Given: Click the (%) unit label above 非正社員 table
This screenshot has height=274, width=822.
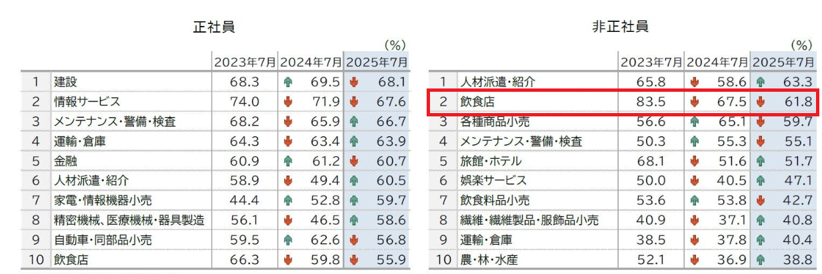Looking at the screenshot, I should pyautogui.click(x=801, y=45).
